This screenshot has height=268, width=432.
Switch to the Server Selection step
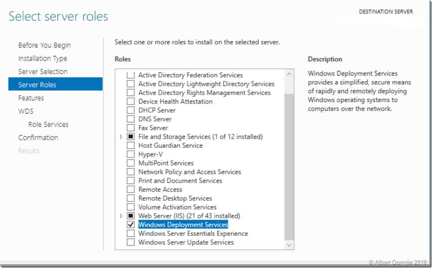[x=43, y=72]
